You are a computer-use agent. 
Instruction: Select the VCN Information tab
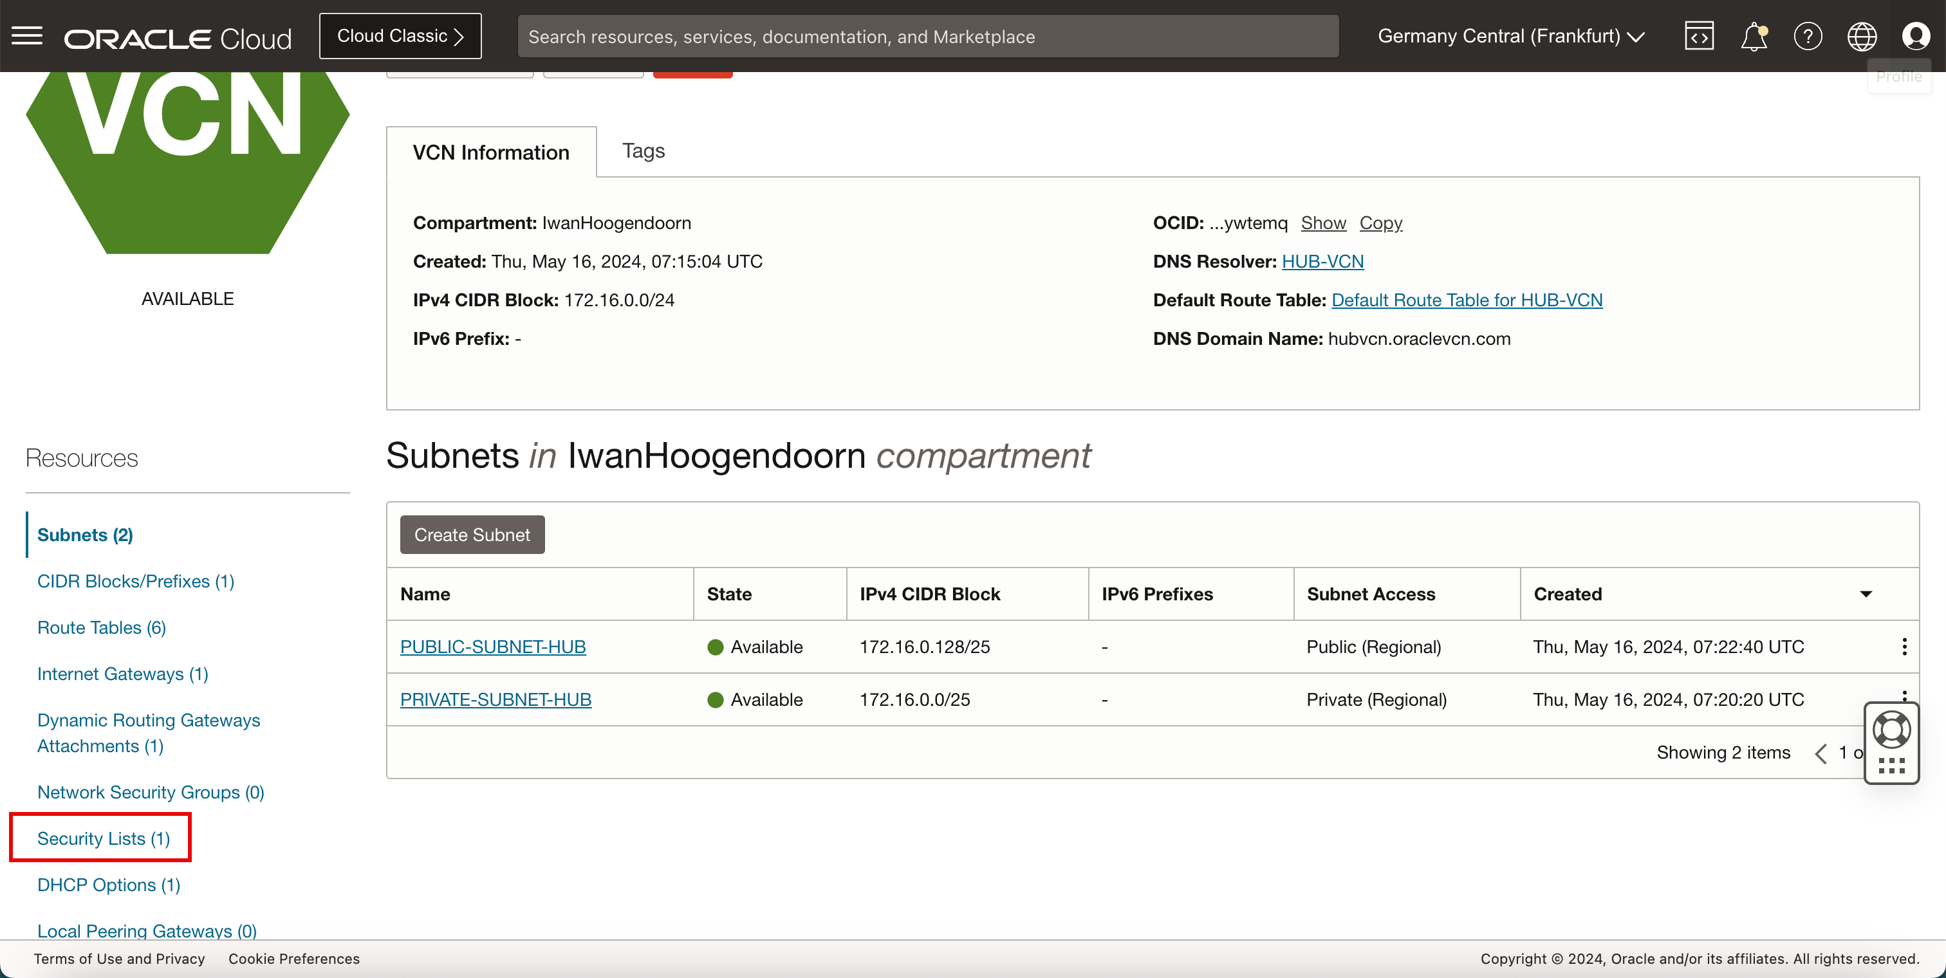click(x=491, y=152)
